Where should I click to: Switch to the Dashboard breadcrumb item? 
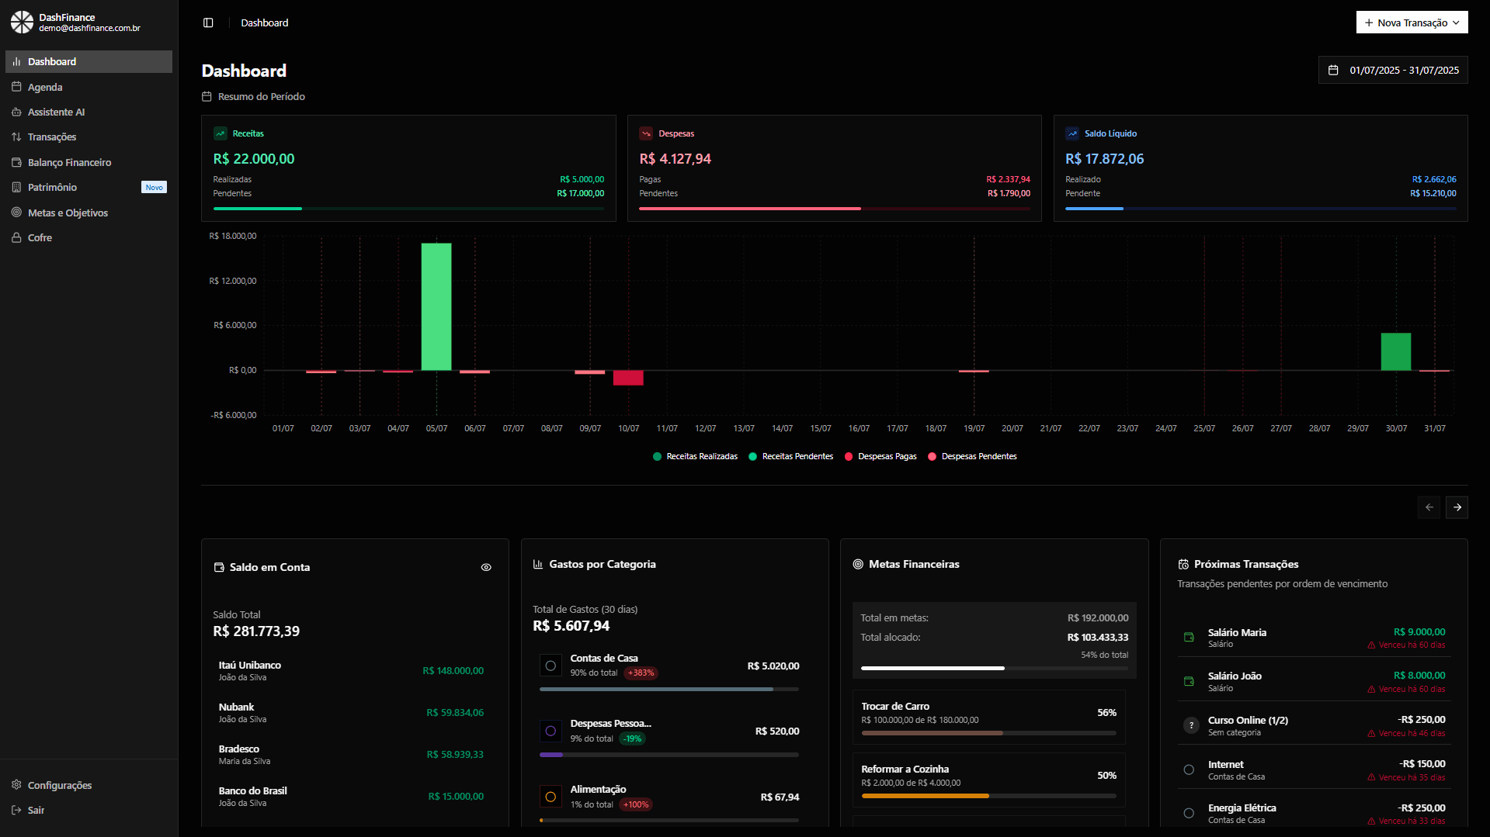(264, 22)
